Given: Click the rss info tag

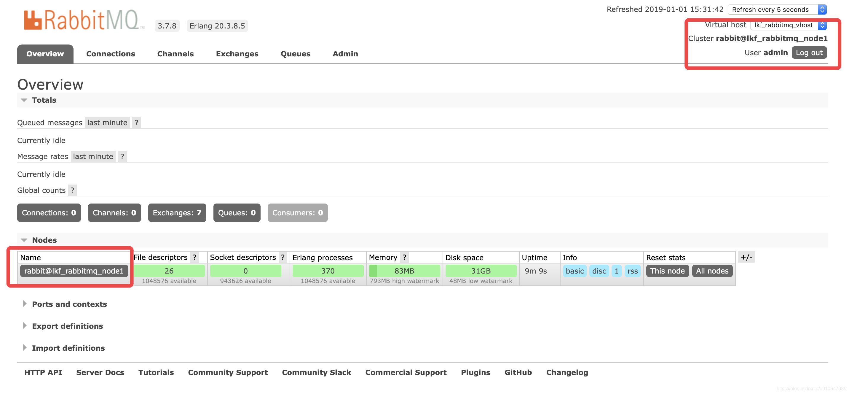Looking at the screenshot, I should 633,271.
